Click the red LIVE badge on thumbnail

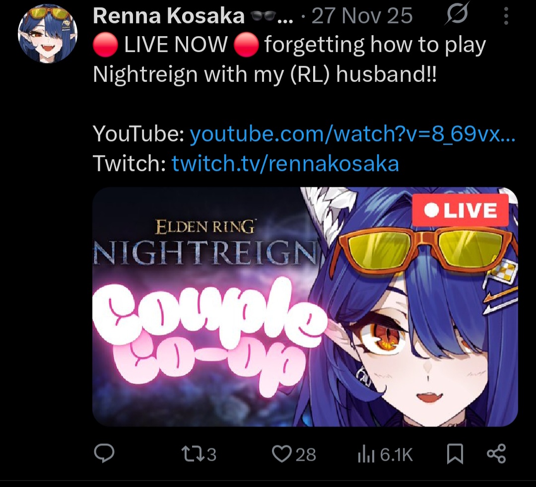coord(460,210)
